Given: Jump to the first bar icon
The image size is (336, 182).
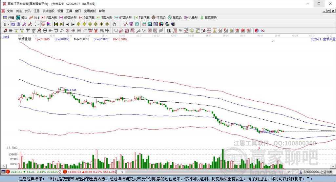Looking at the screenshot, I should [x=56, y=24].
